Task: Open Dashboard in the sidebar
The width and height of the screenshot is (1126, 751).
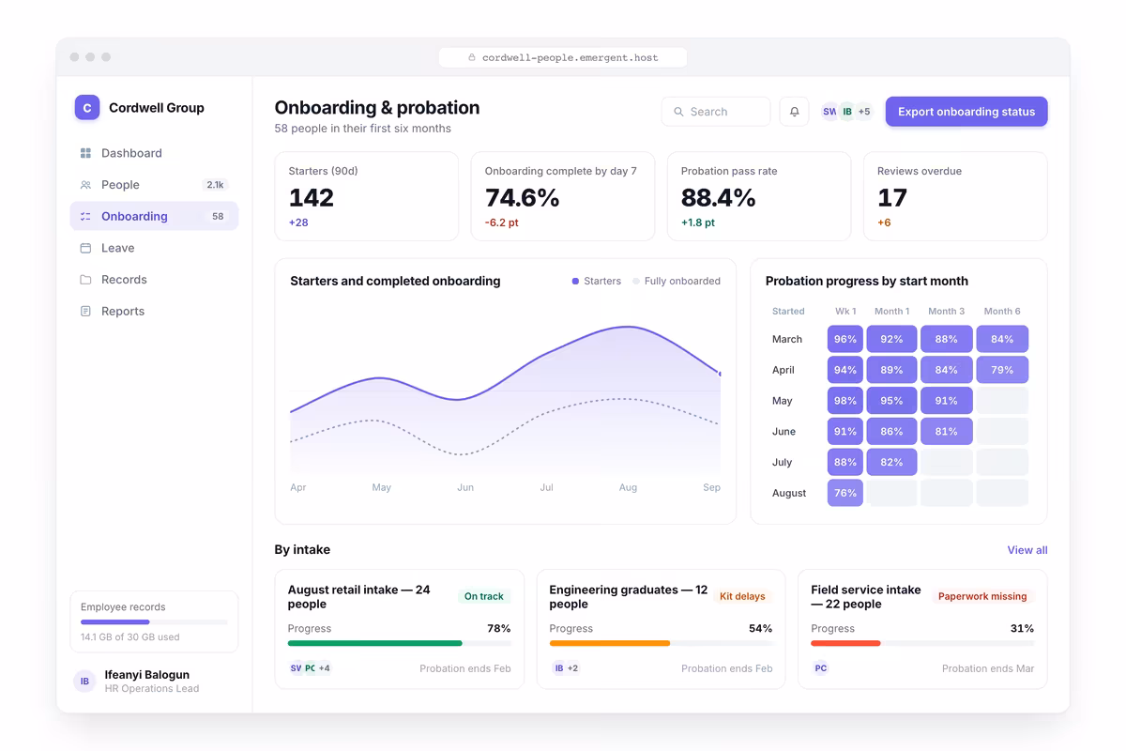Action: coord(154,153)
